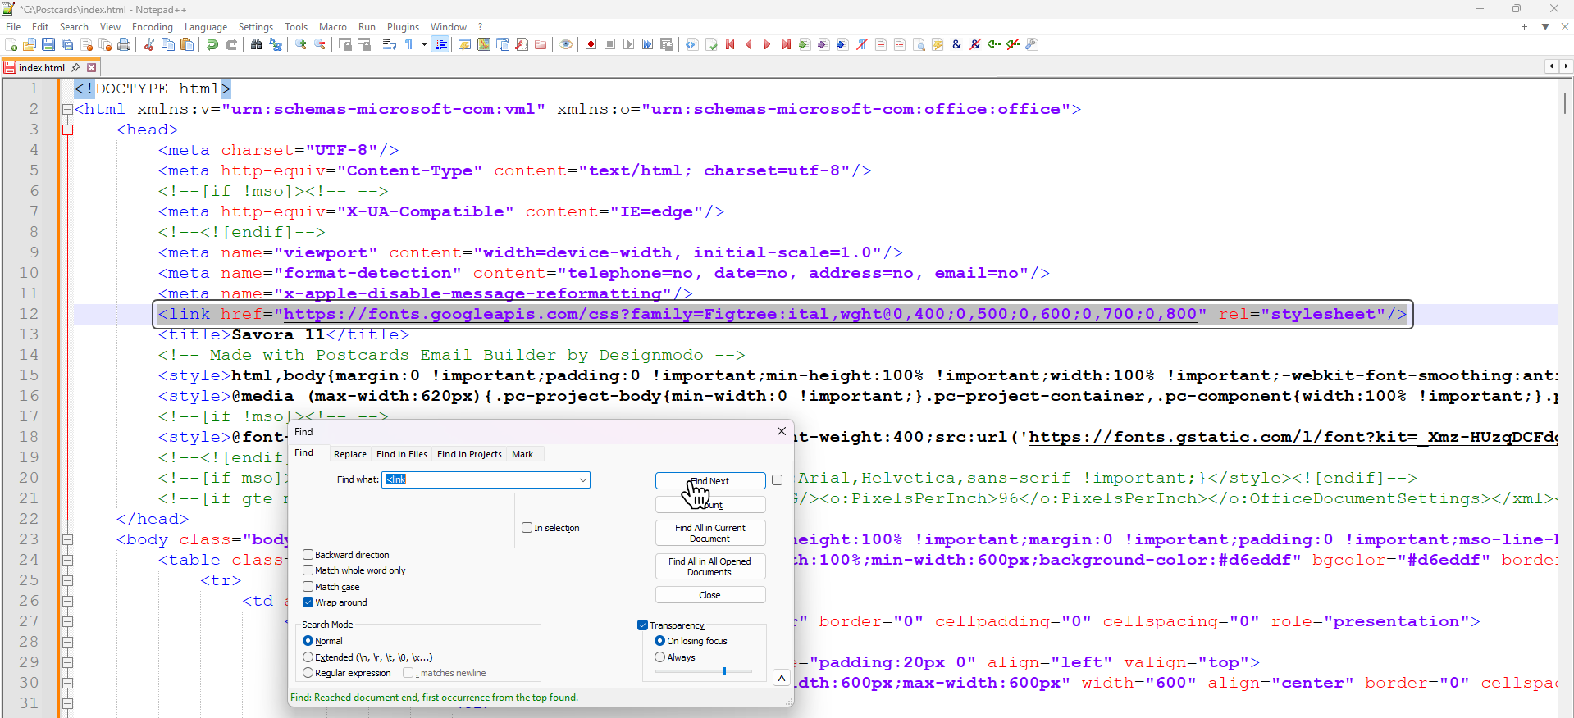Viewport: 1574px width, 718px height.
Task: Adjust the Transparency slider
Action: pos(723,671)
